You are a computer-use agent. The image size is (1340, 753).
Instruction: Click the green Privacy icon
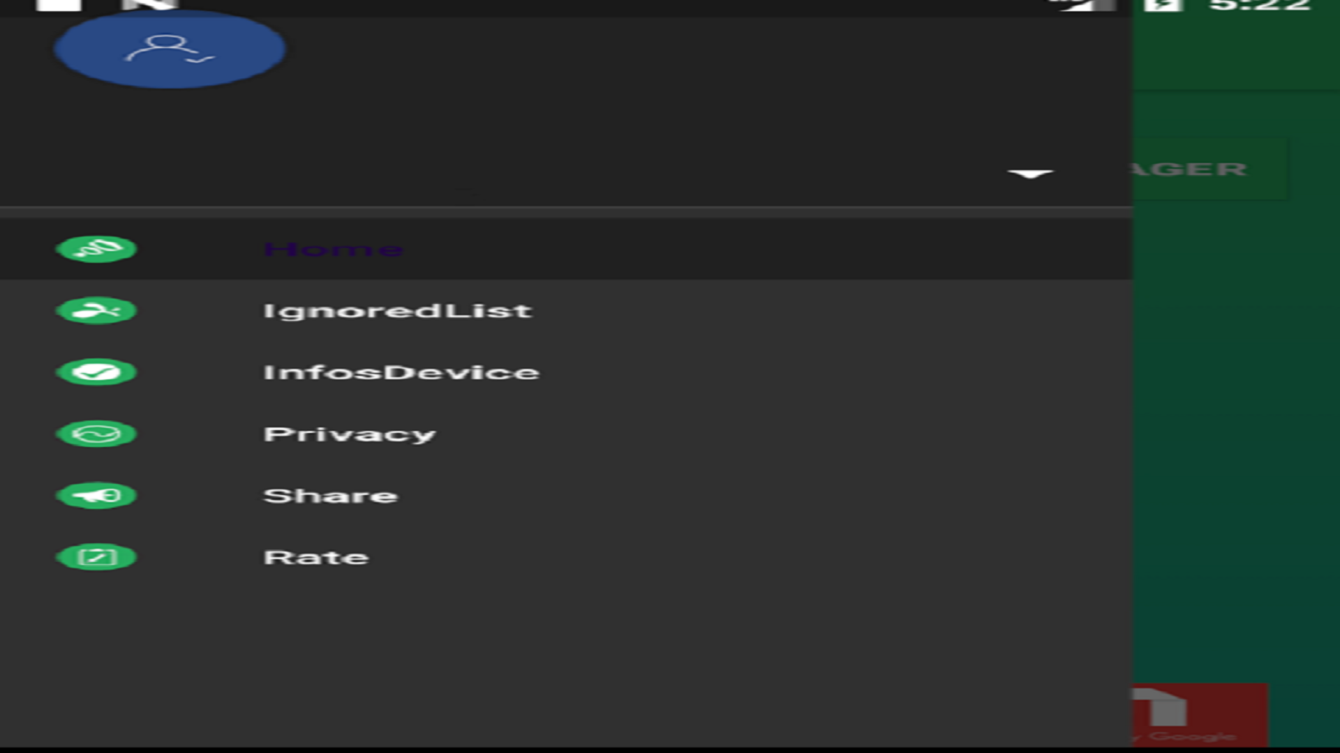(96, 434)
